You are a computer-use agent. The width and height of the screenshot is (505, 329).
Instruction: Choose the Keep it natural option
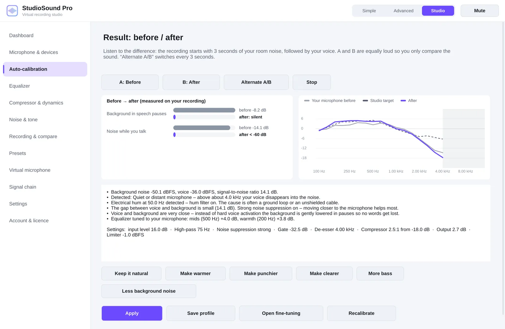pos(131,273)
